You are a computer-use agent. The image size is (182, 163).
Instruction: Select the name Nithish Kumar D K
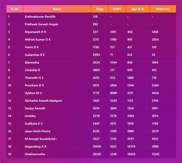click(38, 40)
